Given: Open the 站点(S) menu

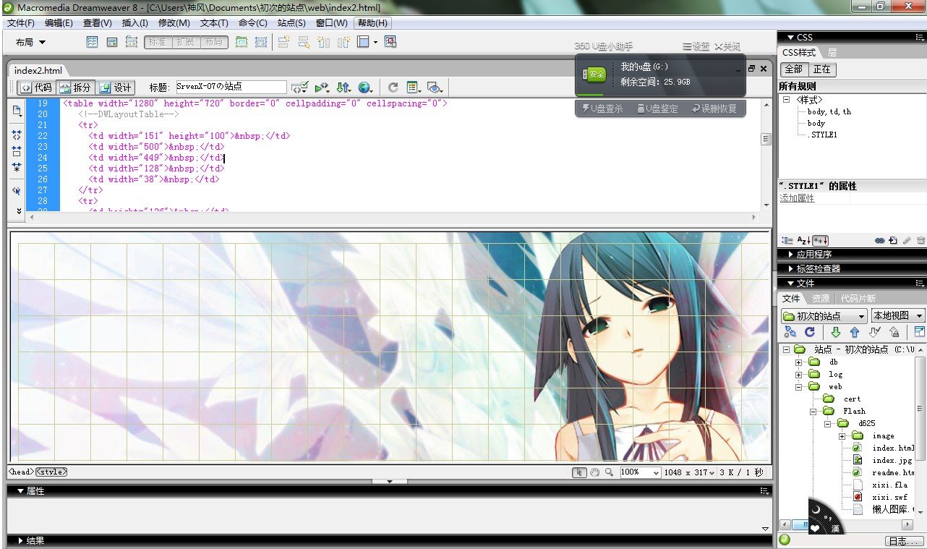Looking at the screenshot, I should 291,22.
